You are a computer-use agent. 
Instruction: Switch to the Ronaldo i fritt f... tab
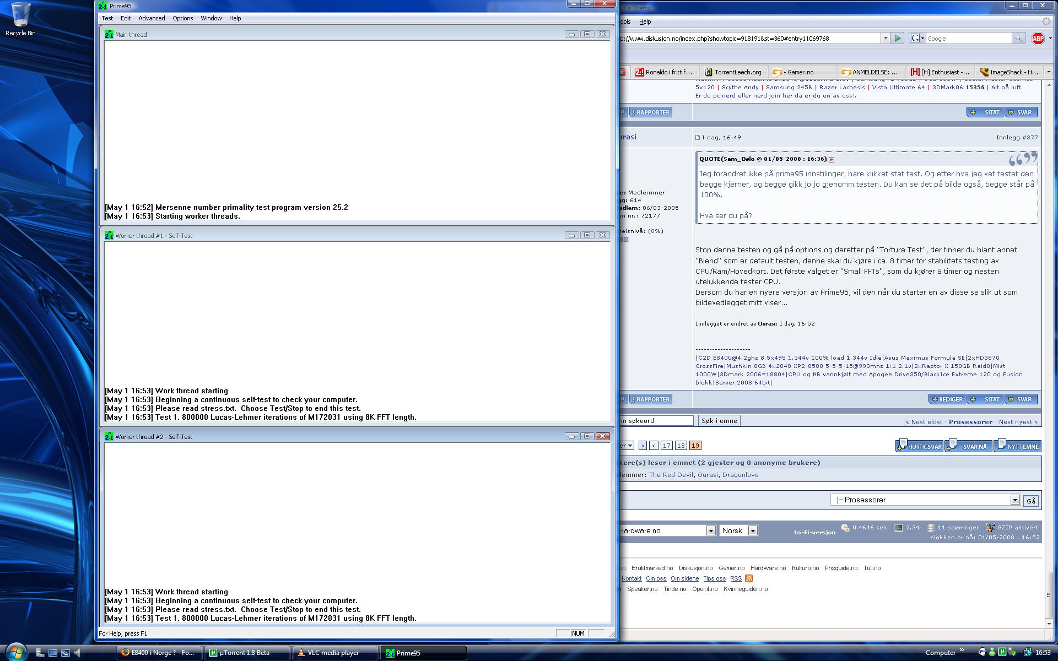click(664, 72)
